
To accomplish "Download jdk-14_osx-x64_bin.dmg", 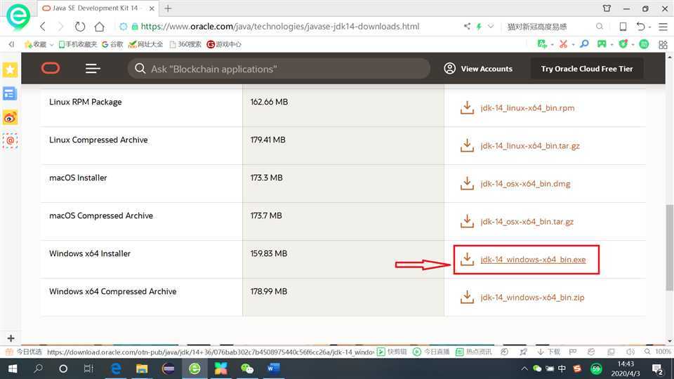I will tap(525, 183).
